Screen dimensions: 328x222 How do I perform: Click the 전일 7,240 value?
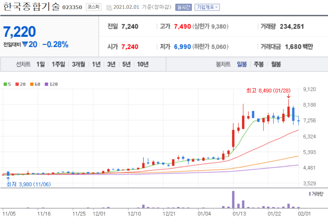[x=130, y=27]
